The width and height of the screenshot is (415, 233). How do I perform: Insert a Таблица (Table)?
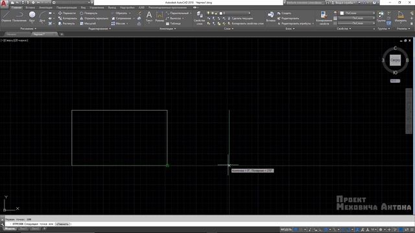click(x=173, y=23)
